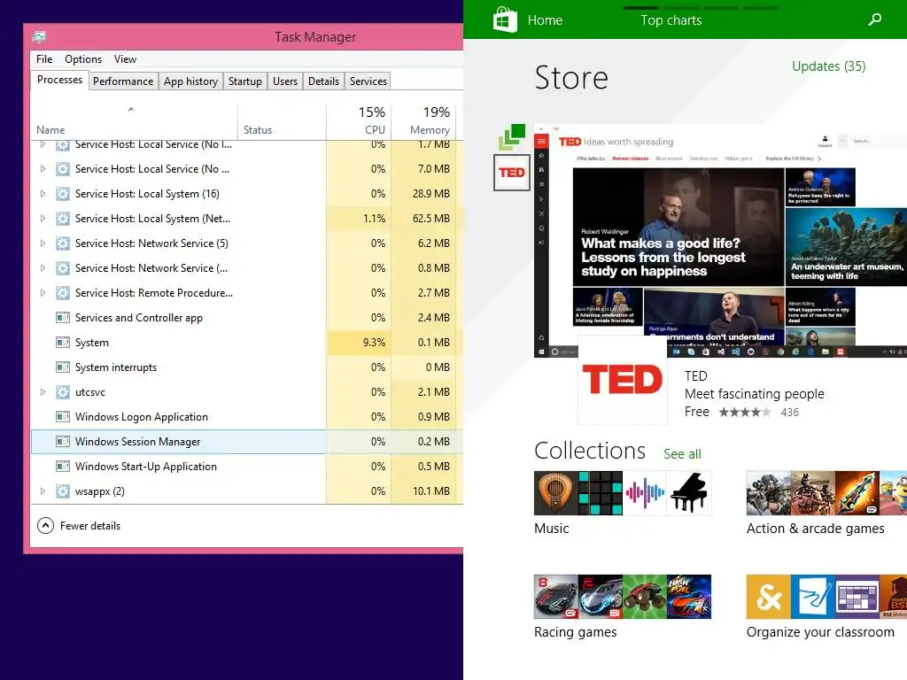The height and width of the screenshot is (680, 907).
Task: Switch to the Details tab
Action: point(324,81)
